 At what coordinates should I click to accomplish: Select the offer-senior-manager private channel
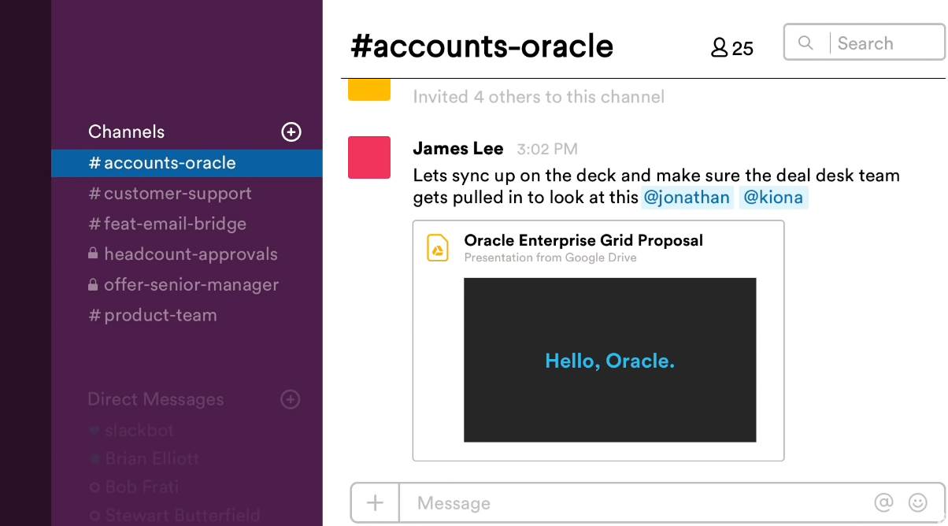191,285
